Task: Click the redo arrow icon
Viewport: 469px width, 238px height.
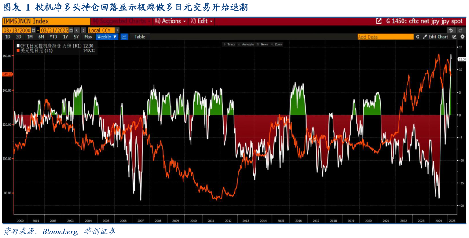Action: tap(461, 30)
